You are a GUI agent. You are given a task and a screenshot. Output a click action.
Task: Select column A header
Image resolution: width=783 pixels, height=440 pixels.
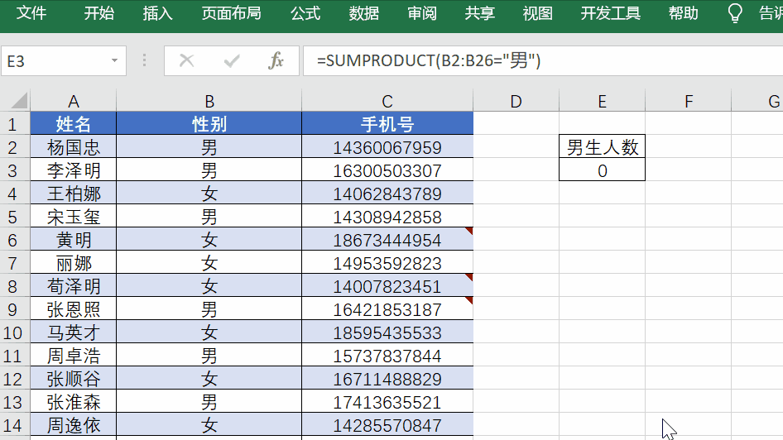point(74,101)
